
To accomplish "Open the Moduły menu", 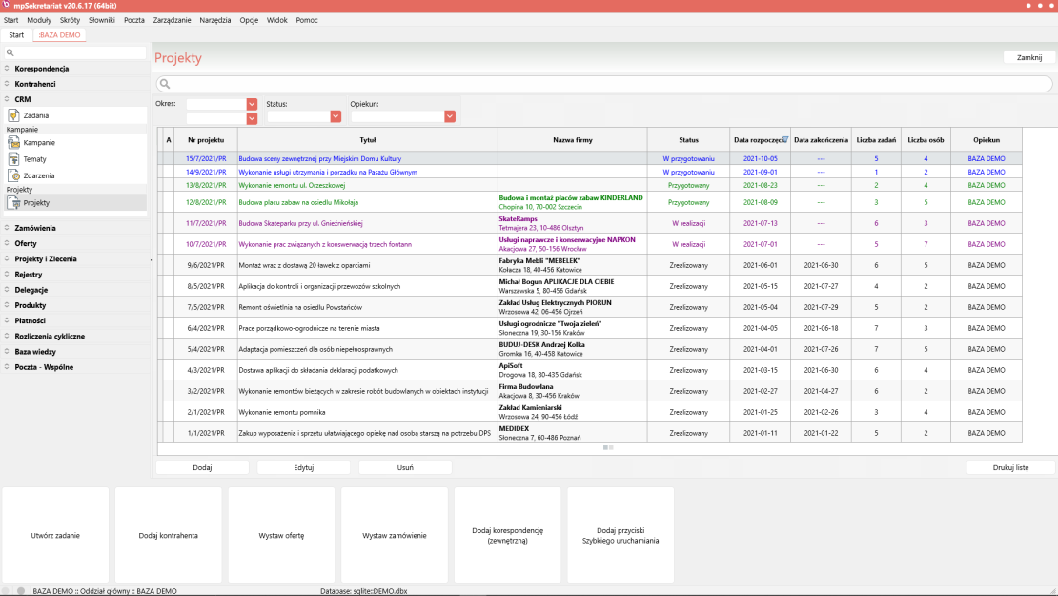I will [x=39, y=20].
